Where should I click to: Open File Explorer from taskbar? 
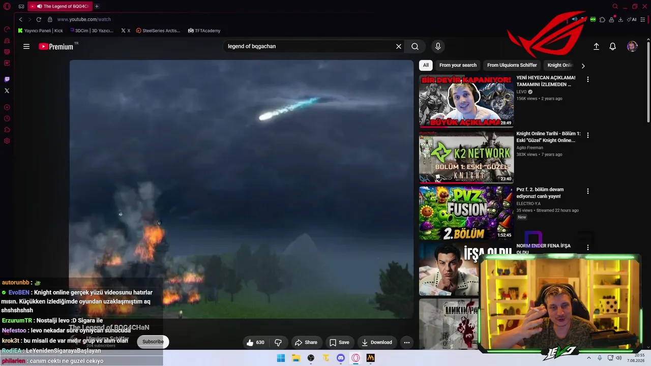(296, 358)
